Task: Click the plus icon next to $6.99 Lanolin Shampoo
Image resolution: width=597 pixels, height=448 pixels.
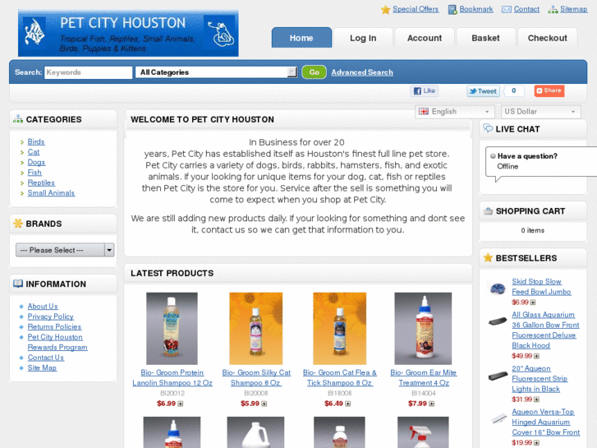Action: (x=181, y=404)
